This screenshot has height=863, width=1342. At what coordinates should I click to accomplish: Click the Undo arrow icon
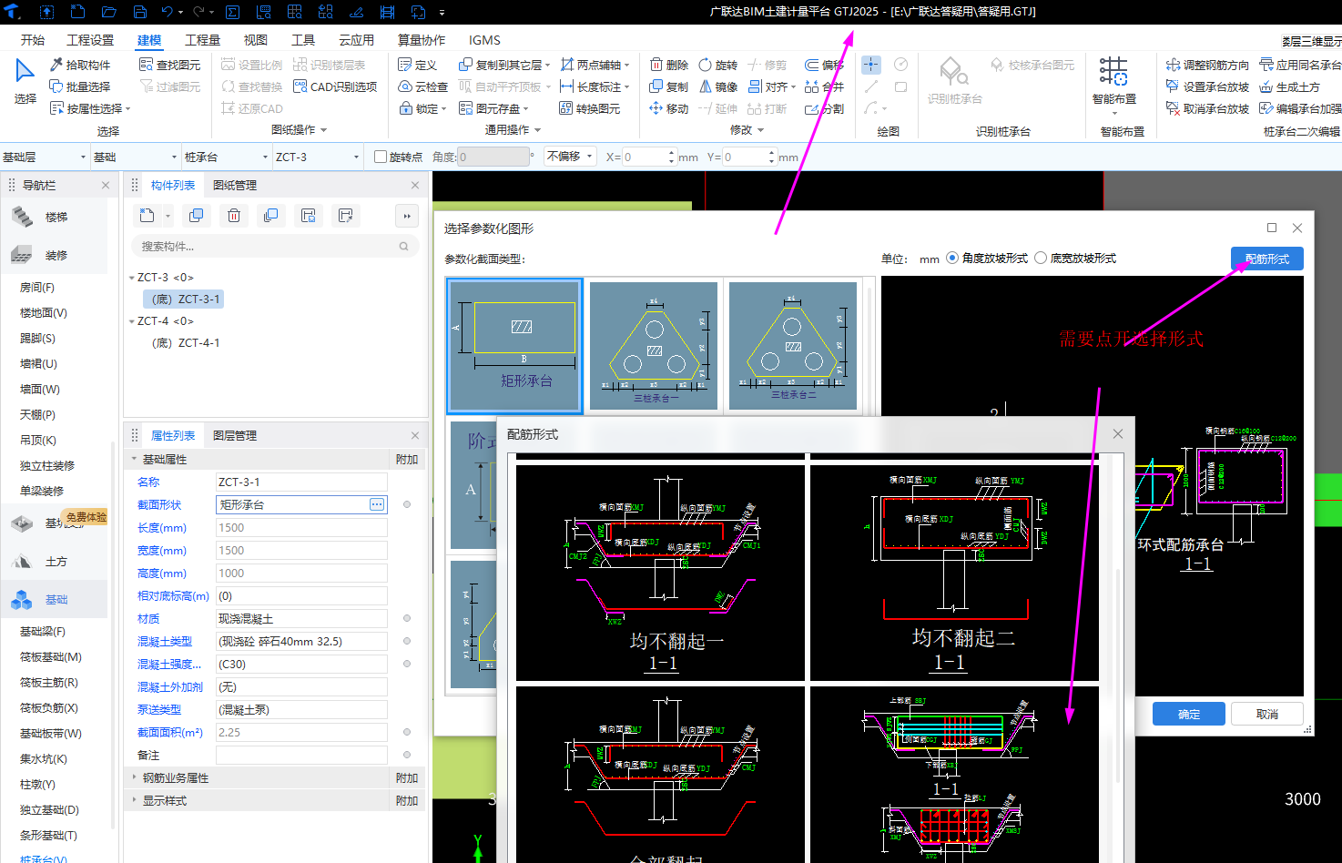167,12
